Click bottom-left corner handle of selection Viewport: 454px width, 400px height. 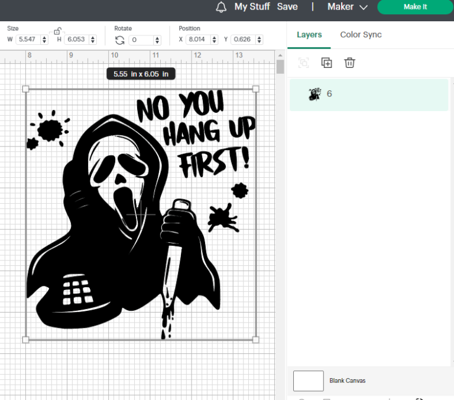point(25,340)
